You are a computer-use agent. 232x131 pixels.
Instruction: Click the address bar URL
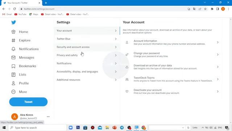click(x=39, y=9)
